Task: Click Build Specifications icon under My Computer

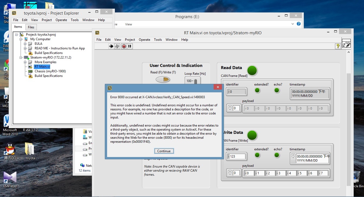Action: click(30, 53)
